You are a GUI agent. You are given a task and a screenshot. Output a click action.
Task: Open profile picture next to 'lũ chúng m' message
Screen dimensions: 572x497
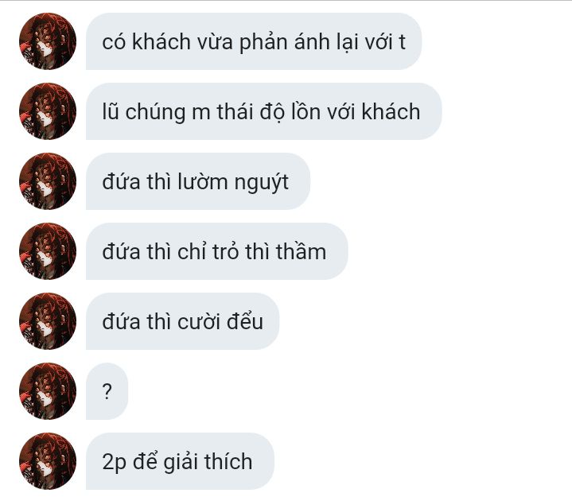point(48,111)
